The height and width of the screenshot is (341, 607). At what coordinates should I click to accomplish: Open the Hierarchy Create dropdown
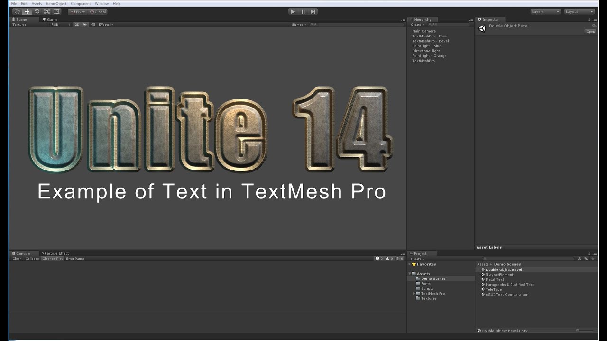(417, 24)
